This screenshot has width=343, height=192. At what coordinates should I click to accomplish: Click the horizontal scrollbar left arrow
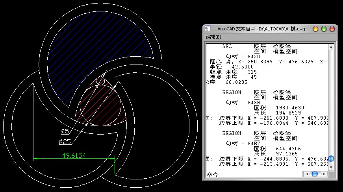[307, 174]
